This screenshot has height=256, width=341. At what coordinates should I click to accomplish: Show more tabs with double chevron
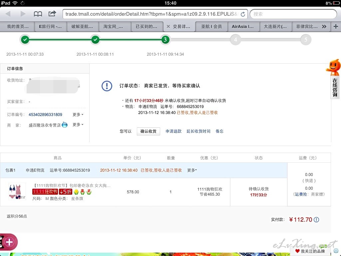click(x=324, y=27)
